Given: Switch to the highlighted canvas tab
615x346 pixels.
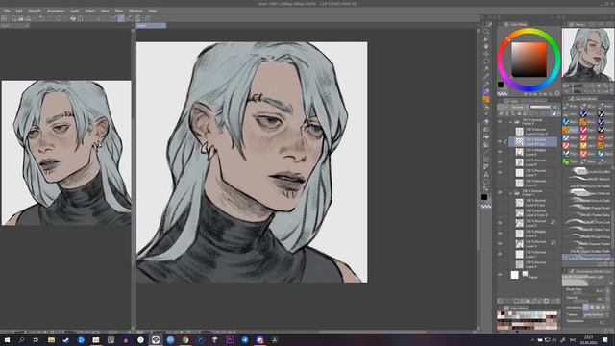Looking at the screenshot, I should coord(151,26).
